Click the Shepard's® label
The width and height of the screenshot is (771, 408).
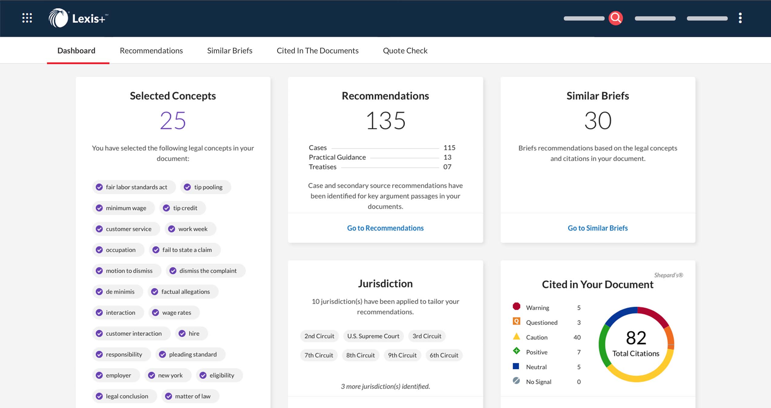point(668,275)
